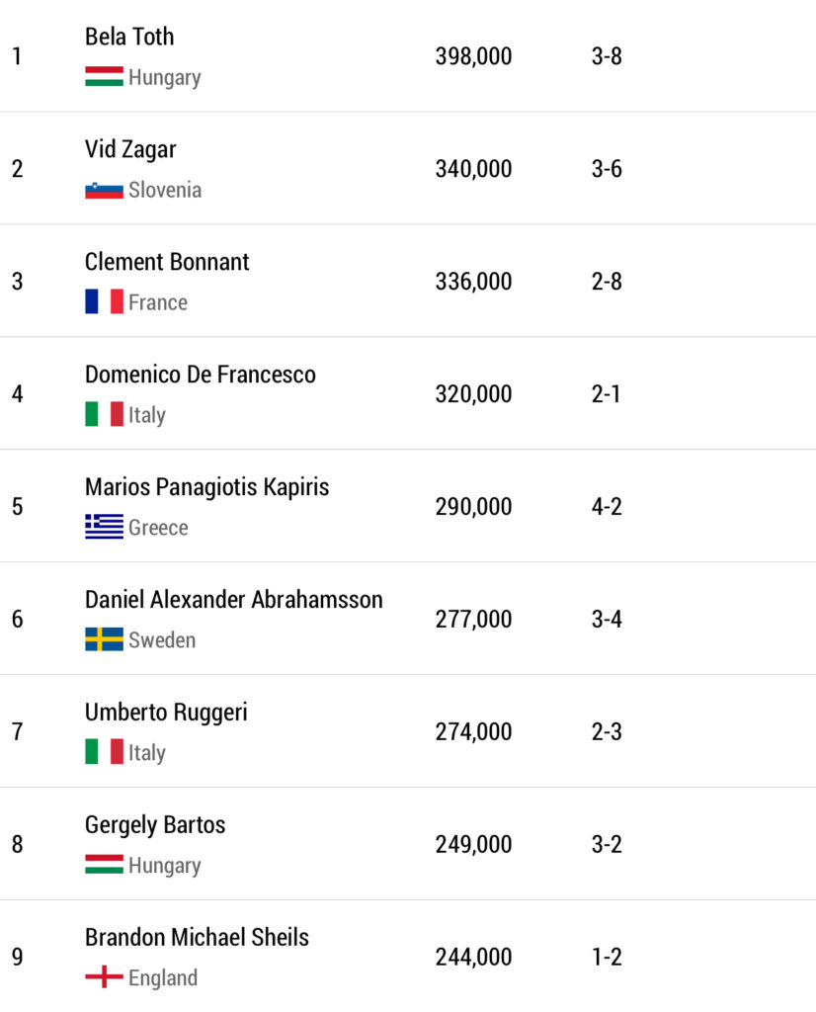Click the Sweden flag icon
Screen dimensions: 816x1012
click(x=104, y=640)
